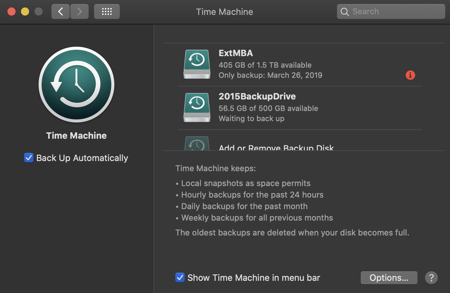The image size is (450, 293).
Task: Click the magnifying glass search icon
Action: coord(345,12)
